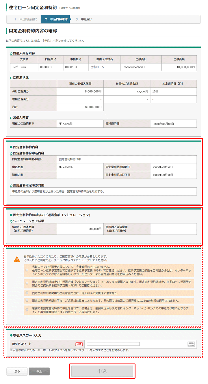The height and width of the screenshot is (384, 208).
Task: Click the 申込金利 label cell
Action: (x=34, y=167)
